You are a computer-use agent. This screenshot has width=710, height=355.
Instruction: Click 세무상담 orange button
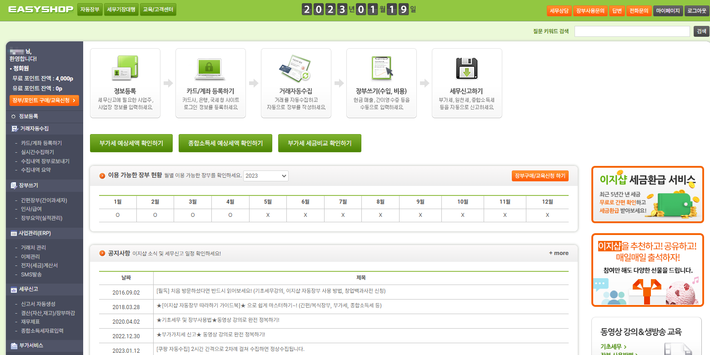(559, 10)
